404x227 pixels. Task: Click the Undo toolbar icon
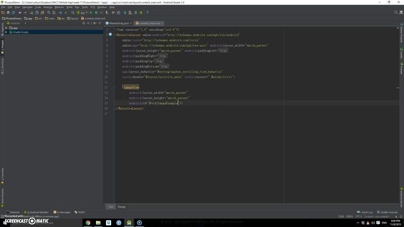click(20, 13)
